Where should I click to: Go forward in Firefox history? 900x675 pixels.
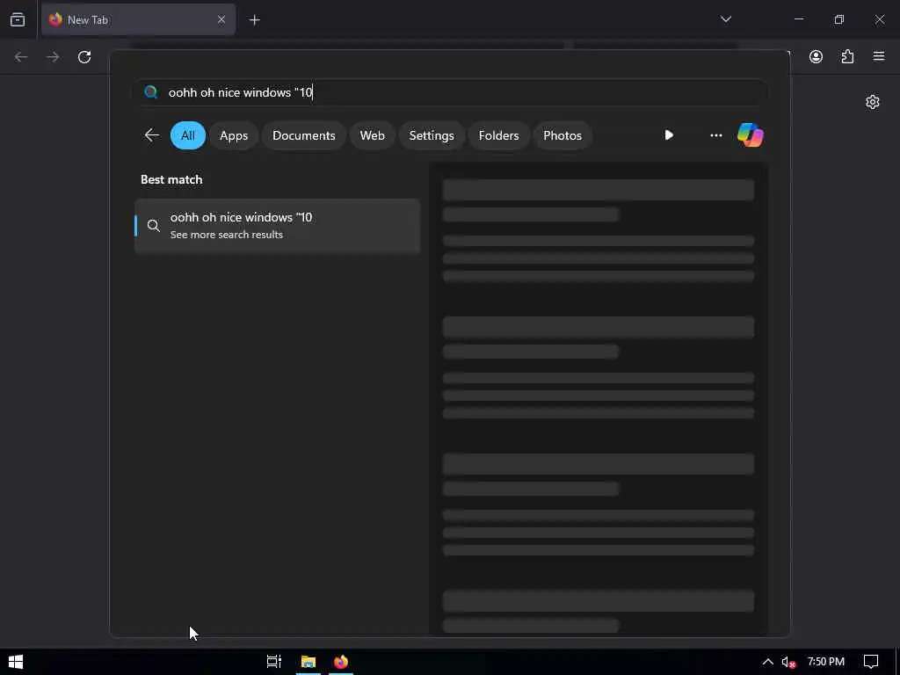[53, 57]
